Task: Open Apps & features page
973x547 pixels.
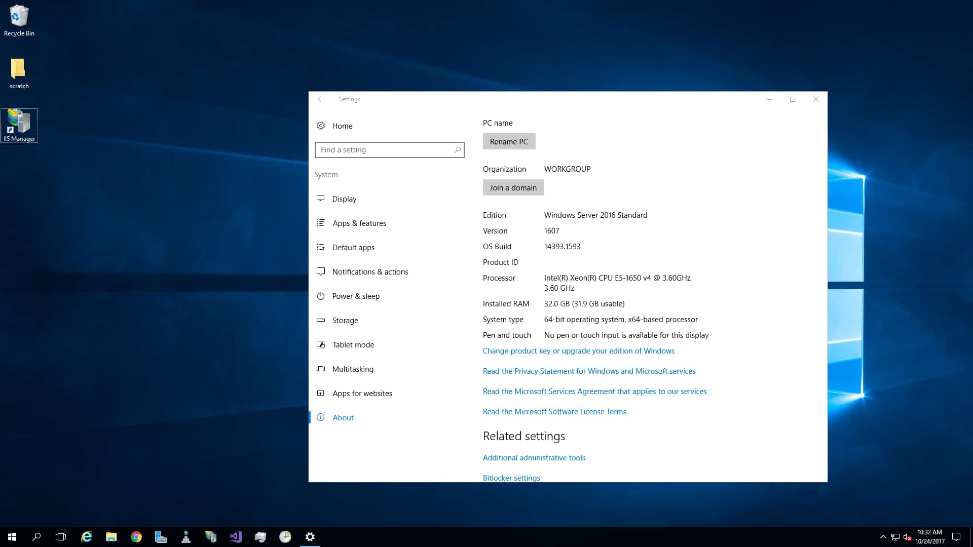Action: [x=359, y=223]
